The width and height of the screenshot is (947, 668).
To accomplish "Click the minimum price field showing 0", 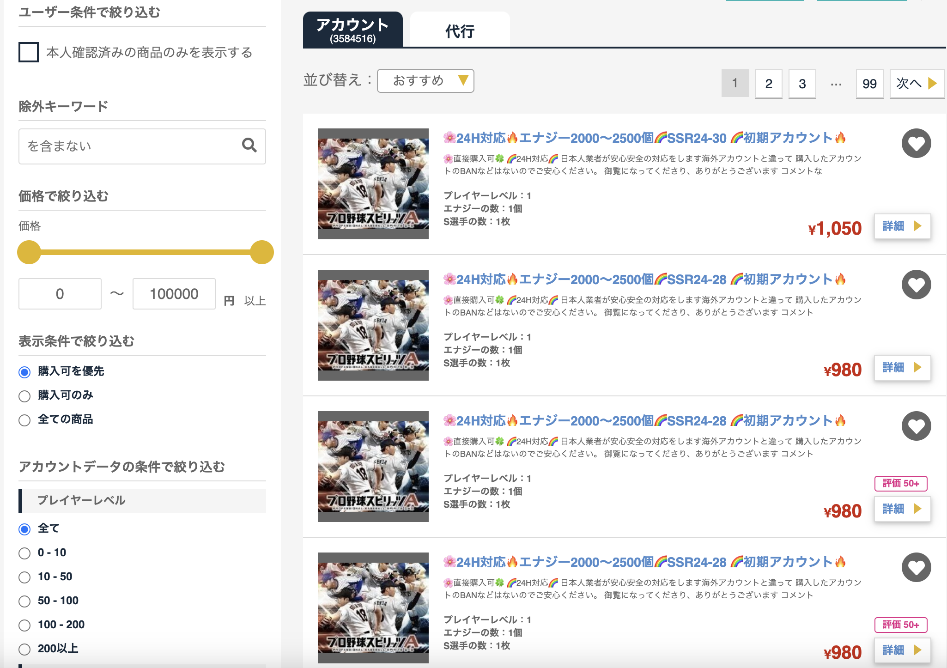I will [x=60, y=294].
